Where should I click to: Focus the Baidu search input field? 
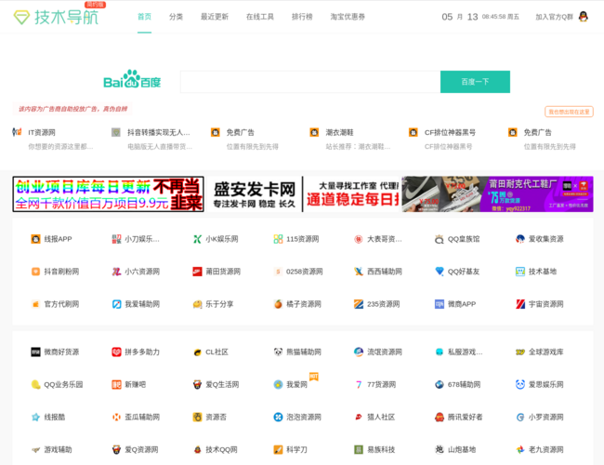tap(310, 82)
